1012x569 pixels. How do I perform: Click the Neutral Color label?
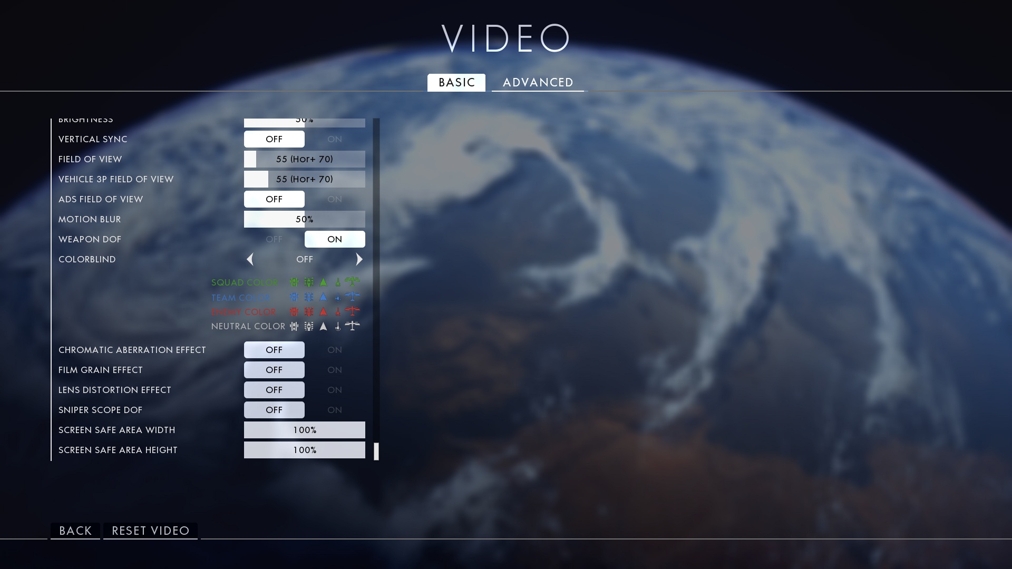point(248,327)
